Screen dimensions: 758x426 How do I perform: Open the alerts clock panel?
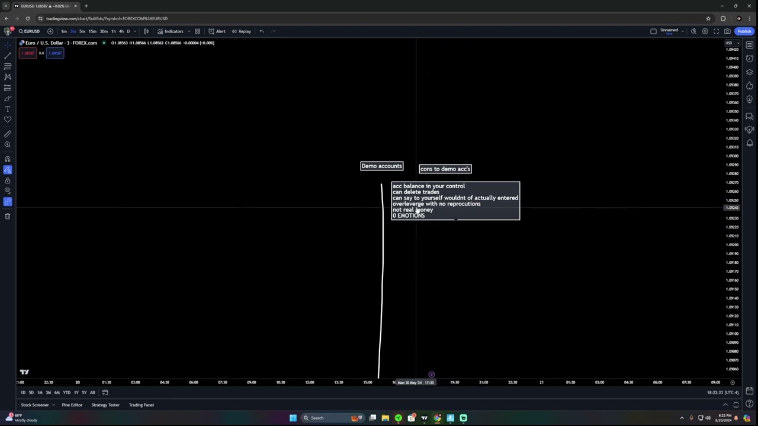[750, 59]
